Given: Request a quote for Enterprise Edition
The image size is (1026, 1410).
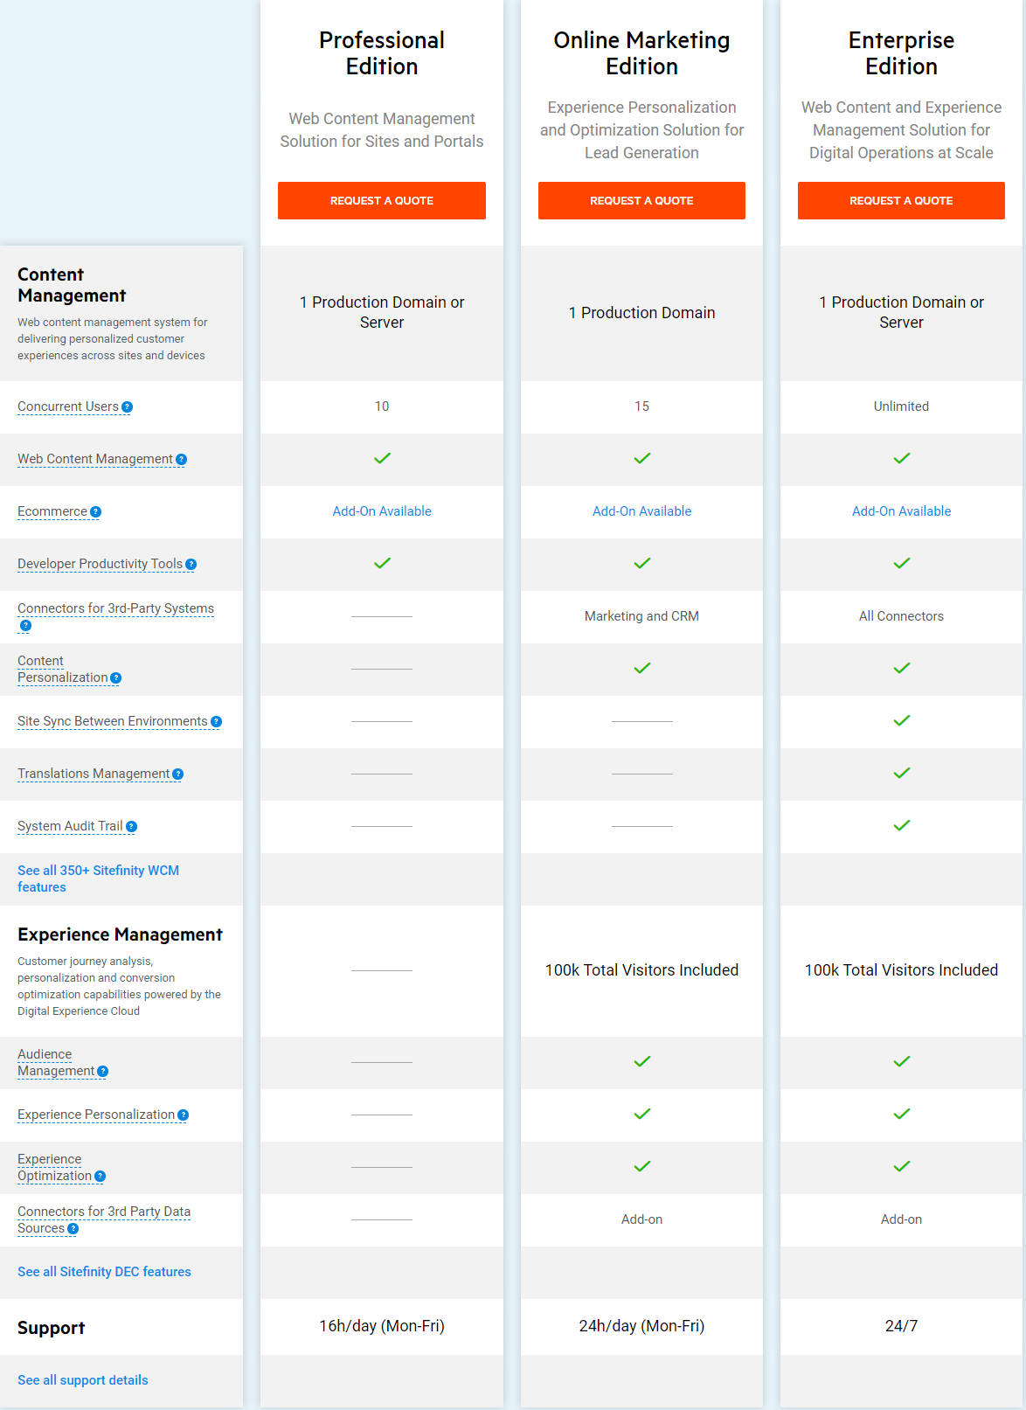Looking at the screenshot, I should point(901,200).
